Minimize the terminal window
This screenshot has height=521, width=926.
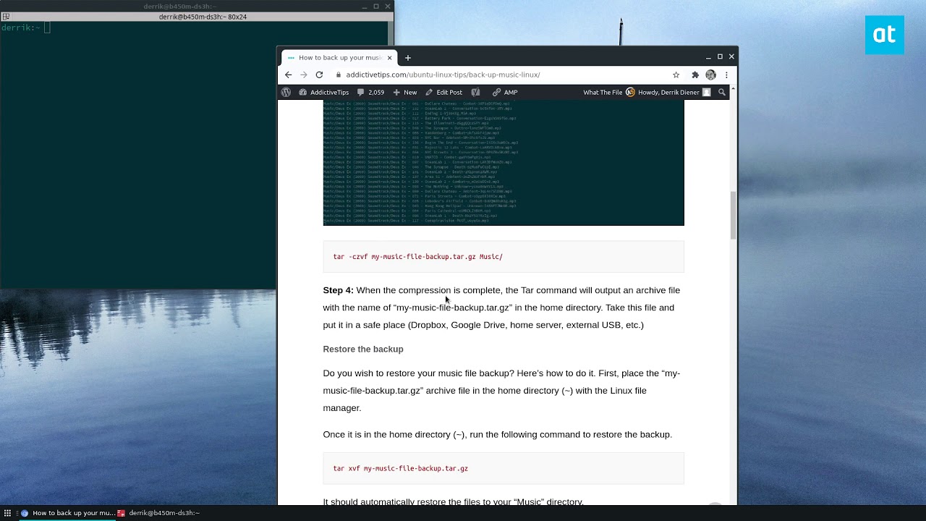point(365,7)
